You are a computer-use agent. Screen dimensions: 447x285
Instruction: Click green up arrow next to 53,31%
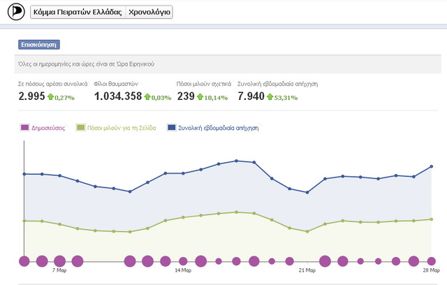(x=270, y=96)
